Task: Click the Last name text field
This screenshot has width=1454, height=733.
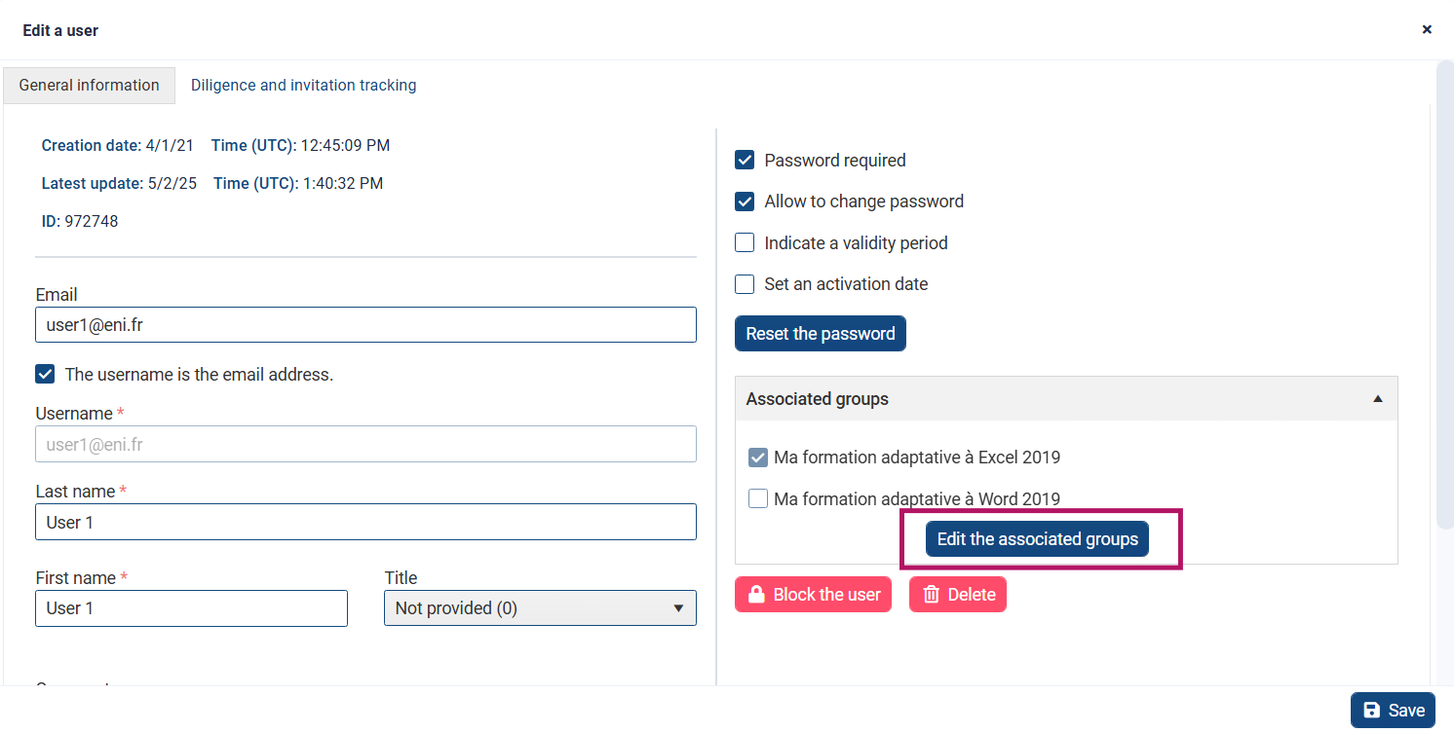Action: (365, 522)
